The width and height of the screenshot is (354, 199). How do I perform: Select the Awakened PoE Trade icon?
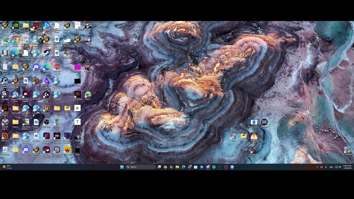[x=254, y=152]
